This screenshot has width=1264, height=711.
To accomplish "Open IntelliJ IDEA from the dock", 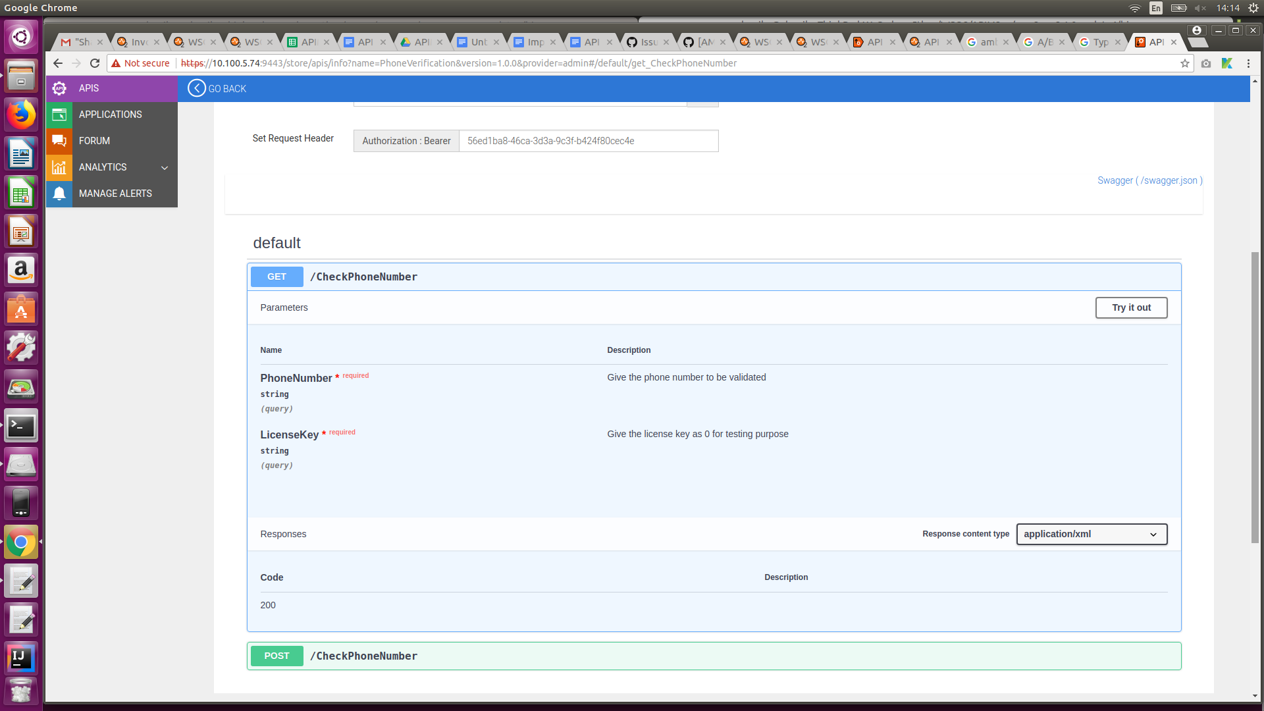I will coord(21,658).
